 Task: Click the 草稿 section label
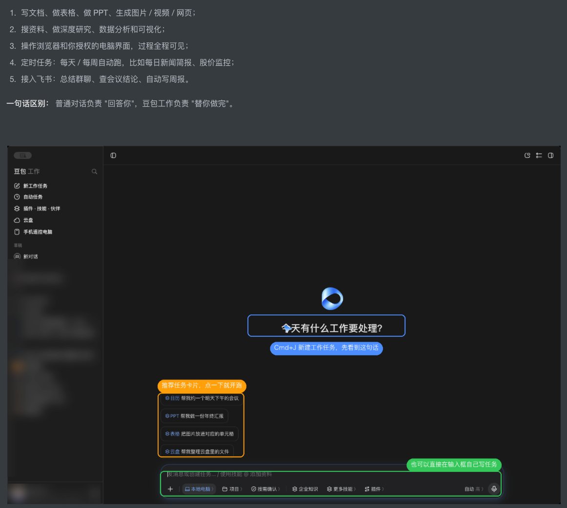coord(18,245)
